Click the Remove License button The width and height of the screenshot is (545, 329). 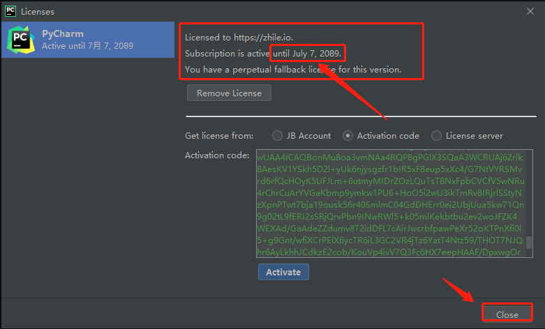pyautogui.click(x=229, y=93)
